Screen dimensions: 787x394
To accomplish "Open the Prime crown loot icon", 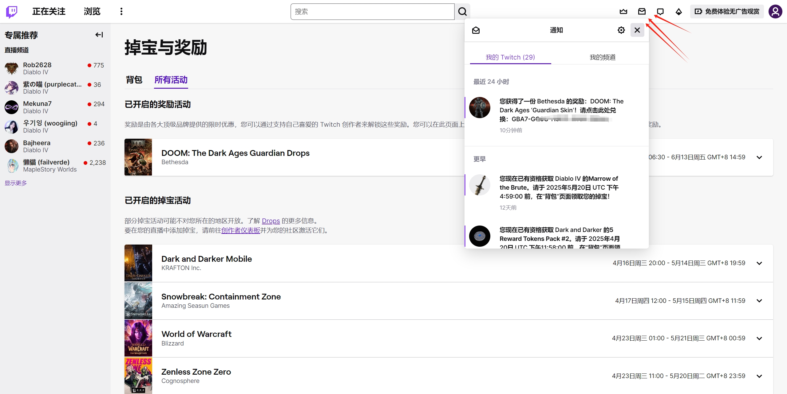I will point(623,12).
